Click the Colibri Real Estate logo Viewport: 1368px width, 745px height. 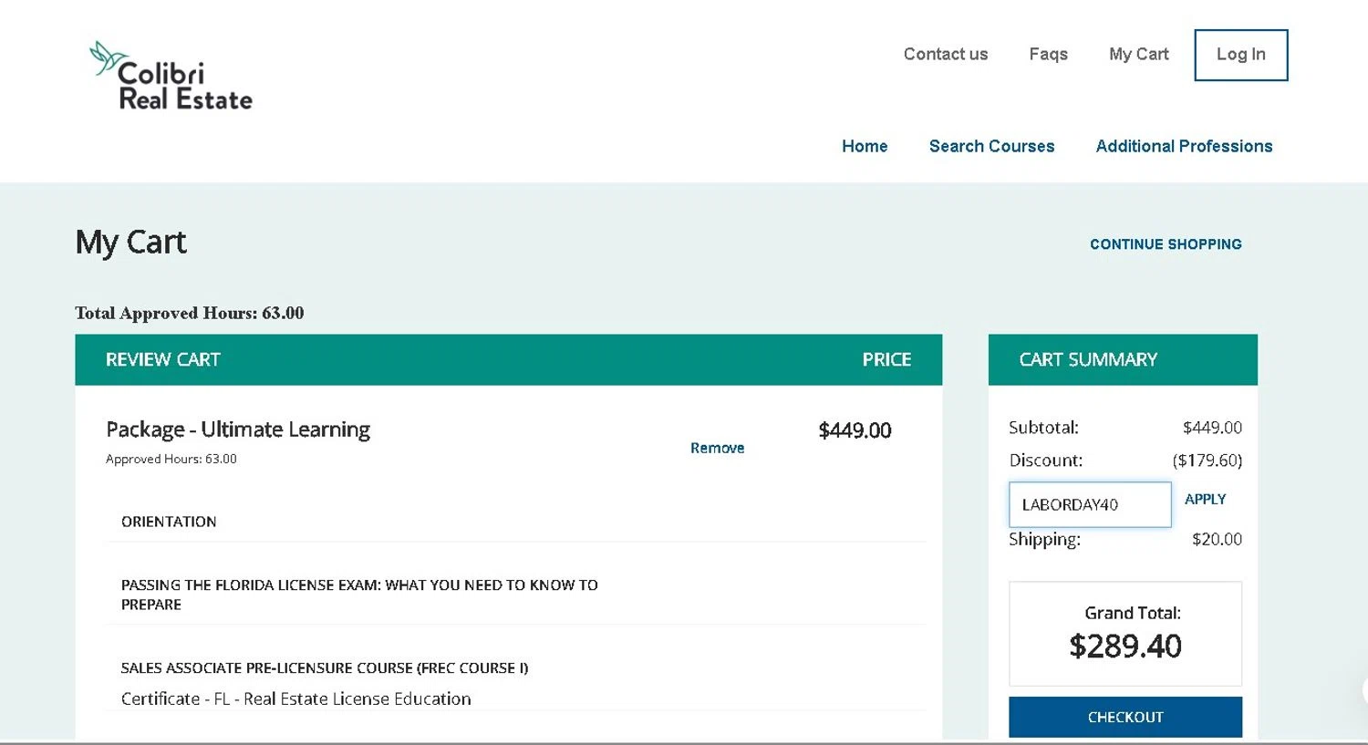coord(171,77)
